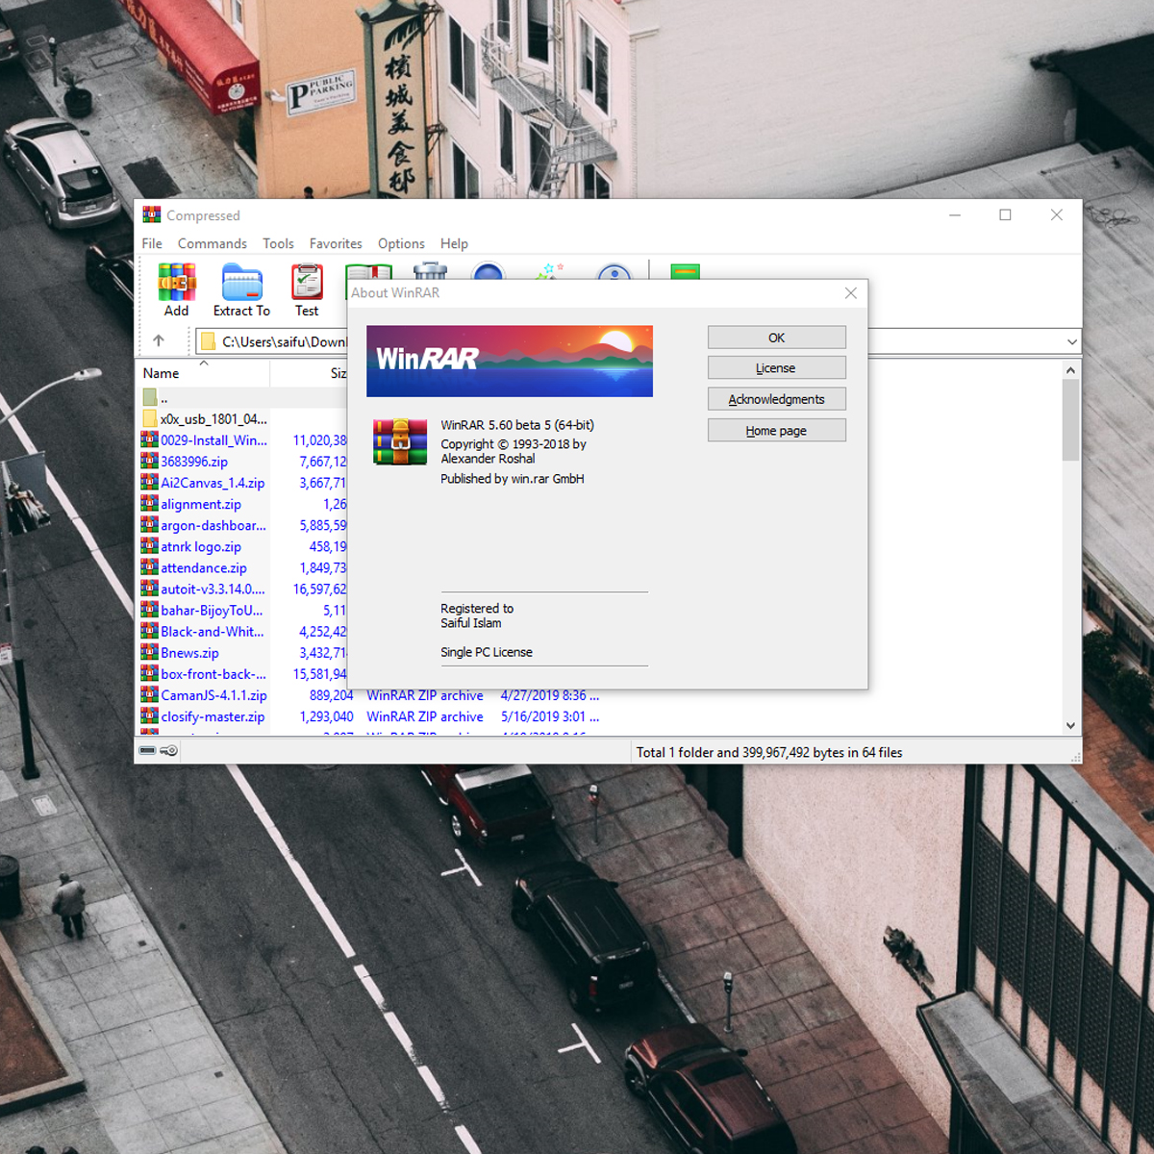
Task: Go up one folder level arrow
Action: point(159,340)
